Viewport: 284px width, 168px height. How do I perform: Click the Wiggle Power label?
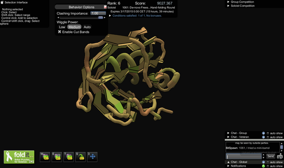pyautogui.click(x=67, y=22)
